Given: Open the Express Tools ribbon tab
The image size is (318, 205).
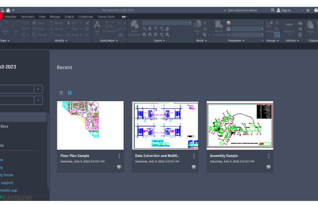Looking at the screenshot, I should [x=106, y=16].
